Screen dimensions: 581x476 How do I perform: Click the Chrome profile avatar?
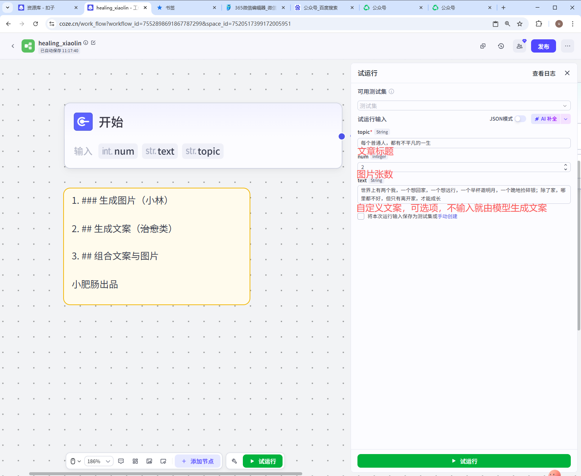click(x=559, y=24)
